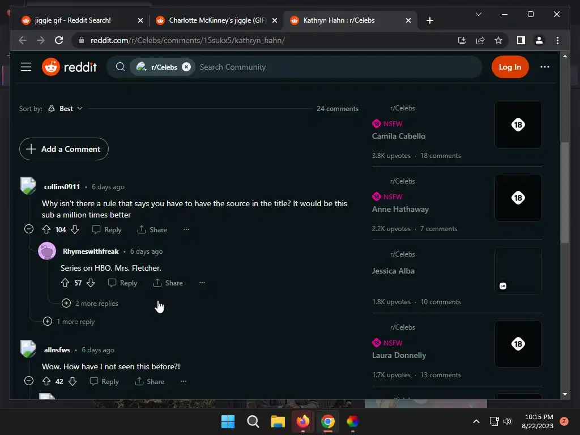
Task: Open File Explorer from taskbar
Action: [x=278, y=421]
